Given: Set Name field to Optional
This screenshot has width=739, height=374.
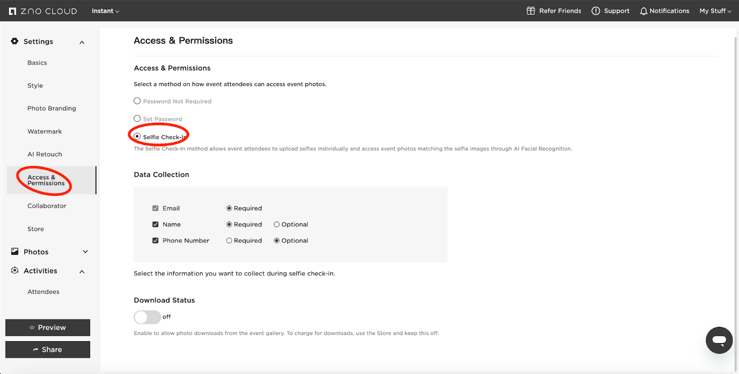Looking at the screenshot, I should [277, 224].
